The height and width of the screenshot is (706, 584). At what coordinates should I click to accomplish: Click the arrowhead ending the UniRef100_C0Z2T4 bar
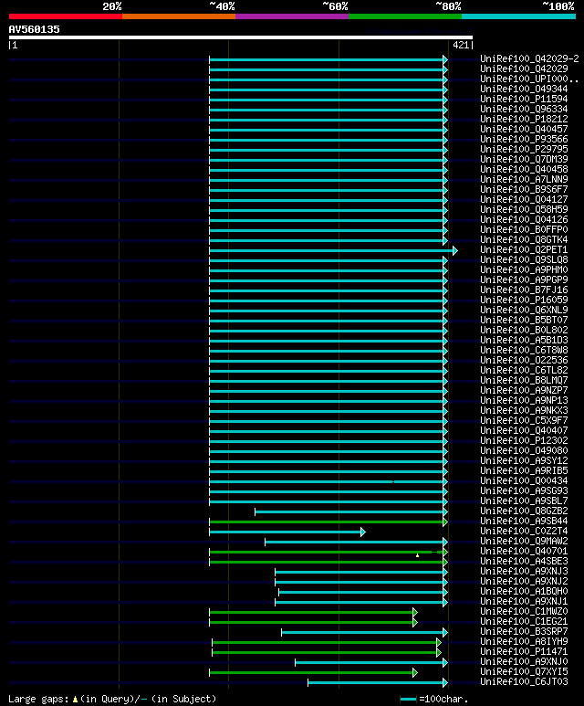coord(363,532)
